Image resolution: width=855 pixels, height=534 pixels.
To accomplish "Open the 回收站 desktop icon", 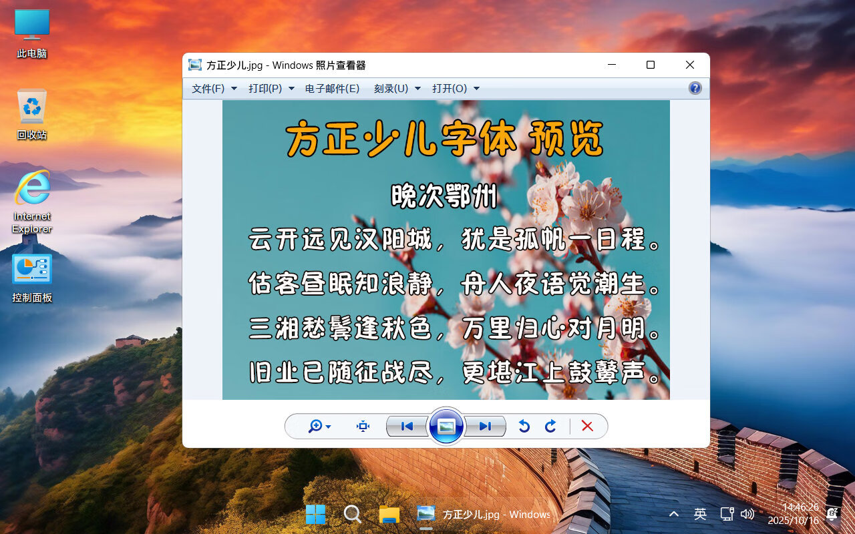I will click(32, 115).
